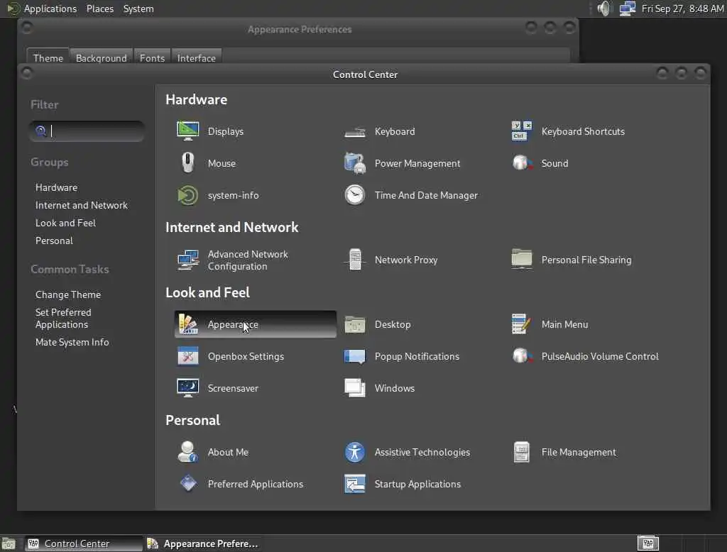The image size is (727, 552).
Task: Click the volume speaker tray icon
Action: (x=603, y=9)
